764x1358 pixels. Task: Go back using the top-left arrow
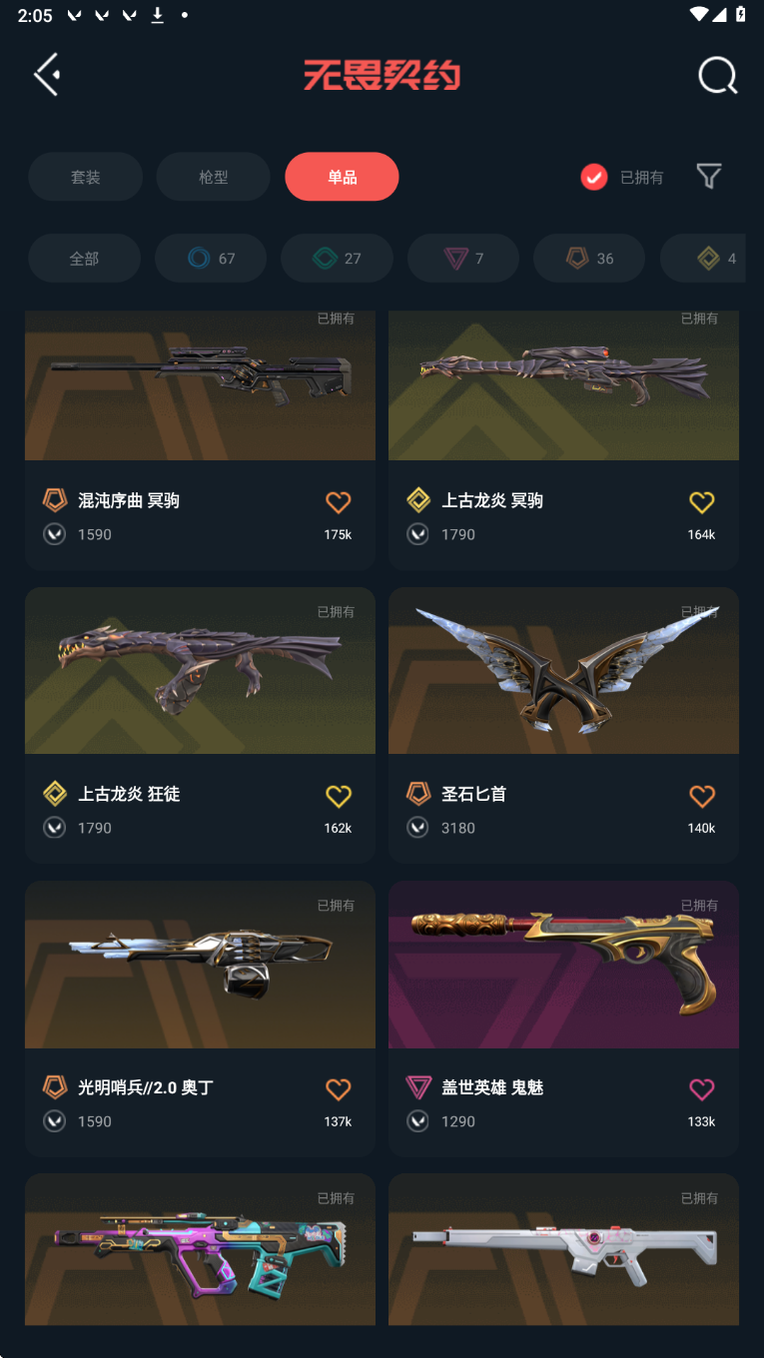(x=47, y=75)
